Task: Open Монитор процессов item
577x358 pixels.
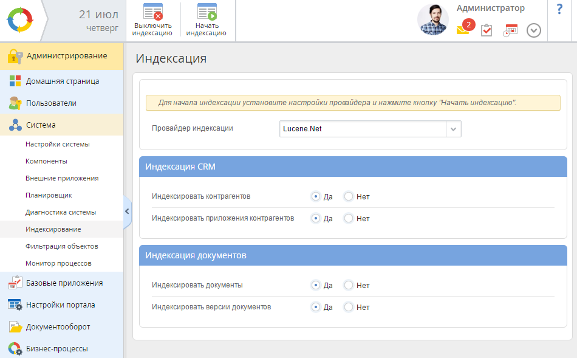Action: 58,263
